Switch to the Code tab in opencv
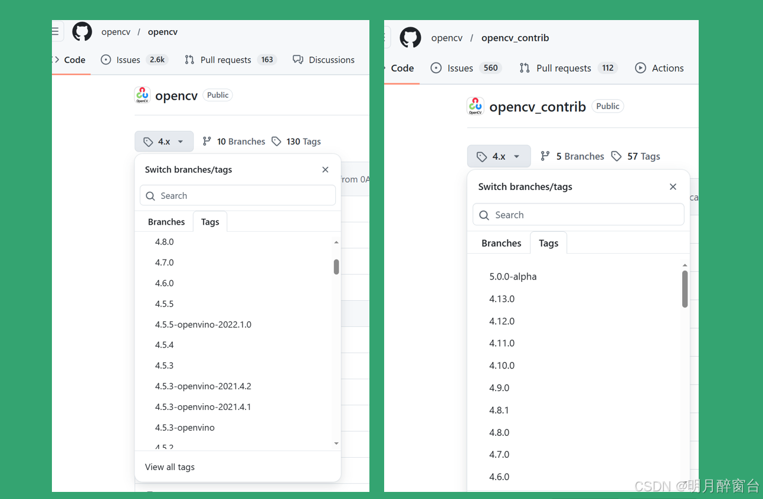The width and height of the screenshot is (763, 499). (x=71, y=60)
